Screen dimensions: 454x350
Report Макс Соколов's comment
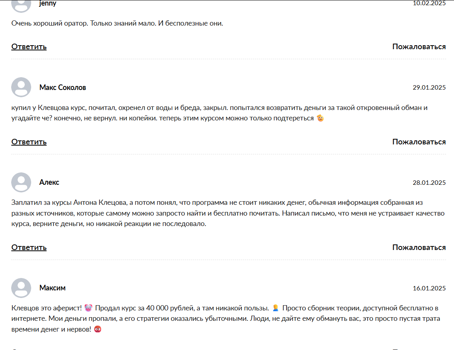click(419, 142)
